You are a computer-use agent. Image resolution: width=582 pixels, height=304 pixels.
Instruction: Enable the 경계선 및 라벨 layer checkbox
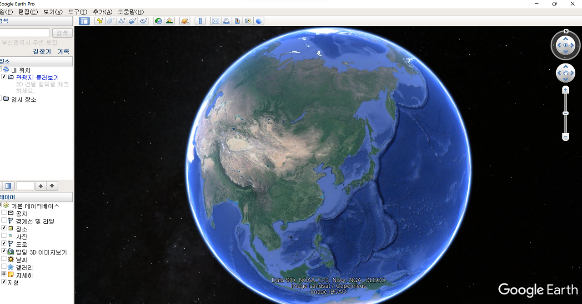[x=4, y=221]
